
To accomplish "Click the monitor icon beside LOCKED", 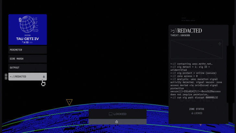I will point(111,114).
